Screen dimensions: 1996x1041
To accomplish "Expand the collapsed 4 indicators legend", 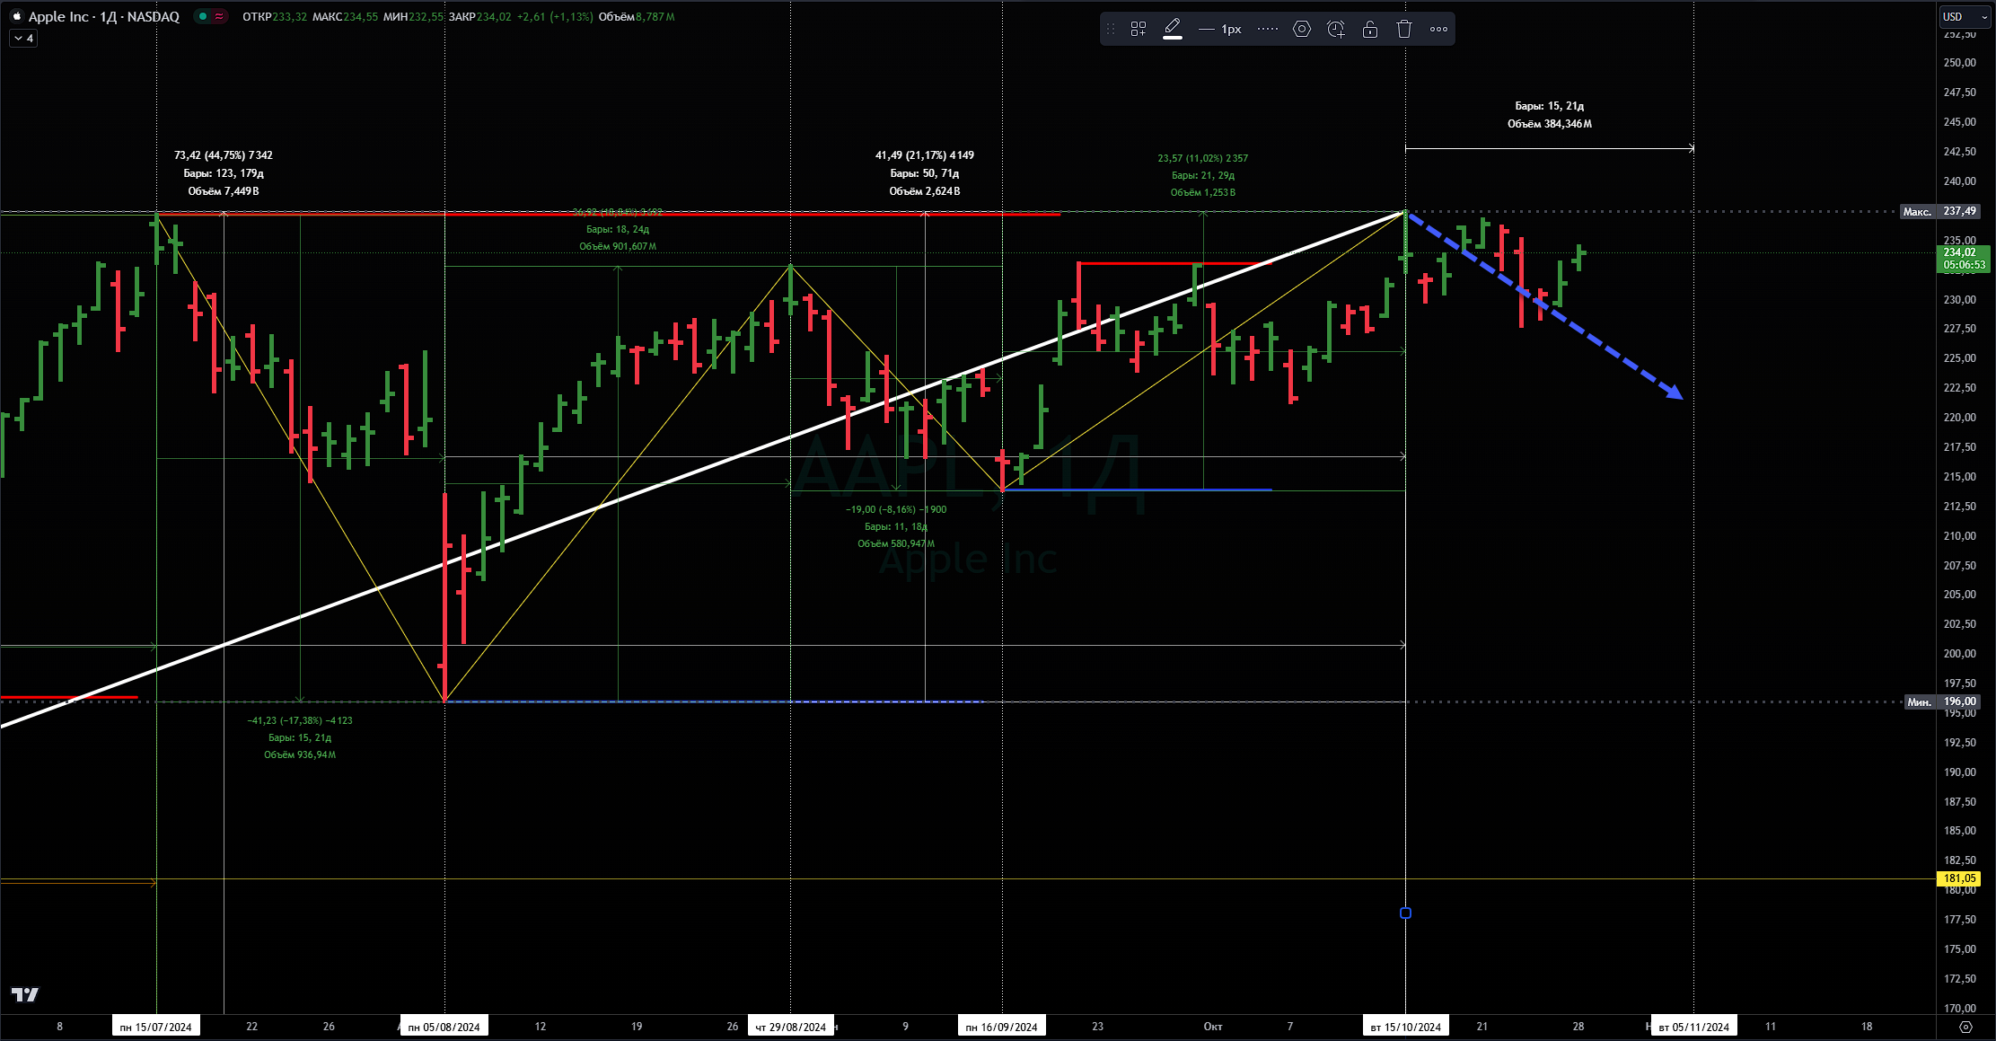I will 23,39.
